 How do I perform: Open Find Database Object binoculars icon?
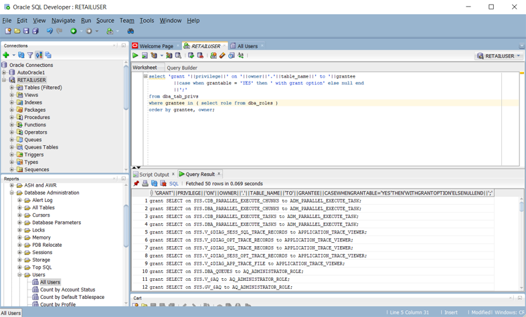(130, 31)
